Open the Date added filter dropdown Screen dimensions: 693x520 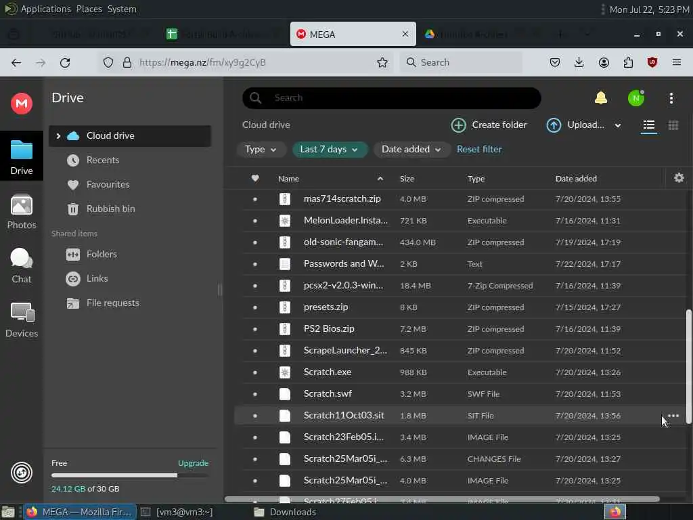pyautogui.click(x=411, y=150)
